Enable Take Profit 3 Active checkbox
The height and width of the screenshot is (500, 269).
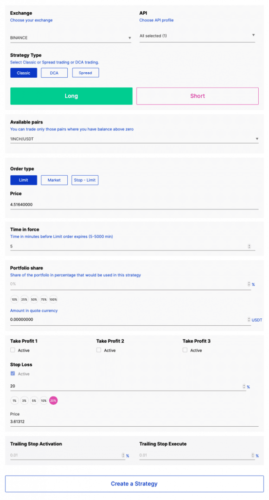coord(185,350)
